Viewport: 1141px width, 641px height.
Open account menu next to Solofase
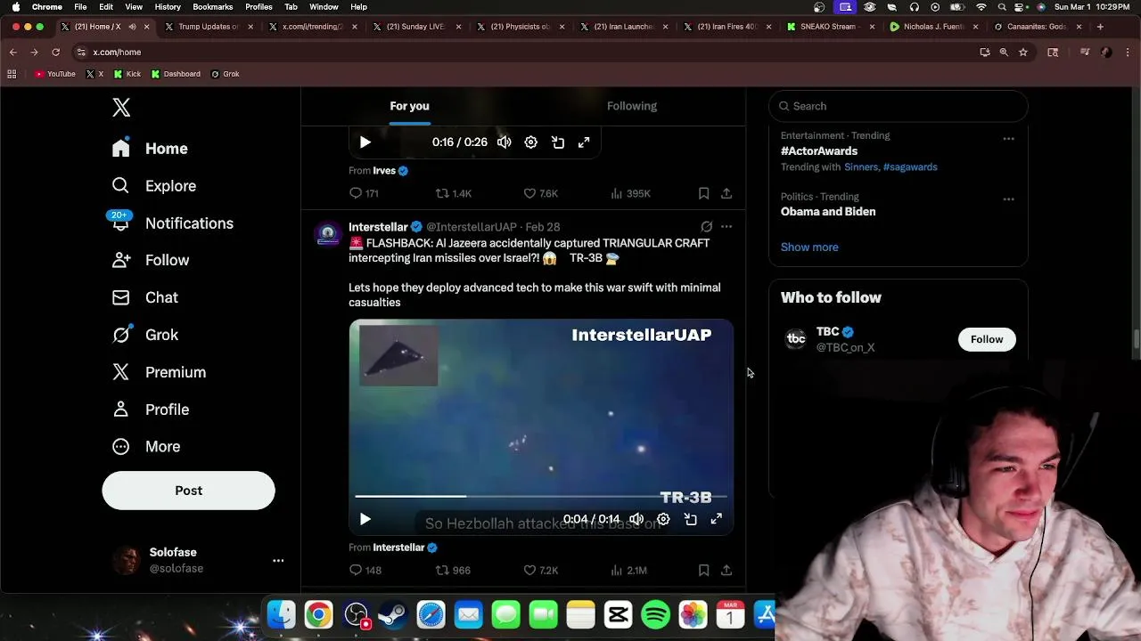pos(278,560)
